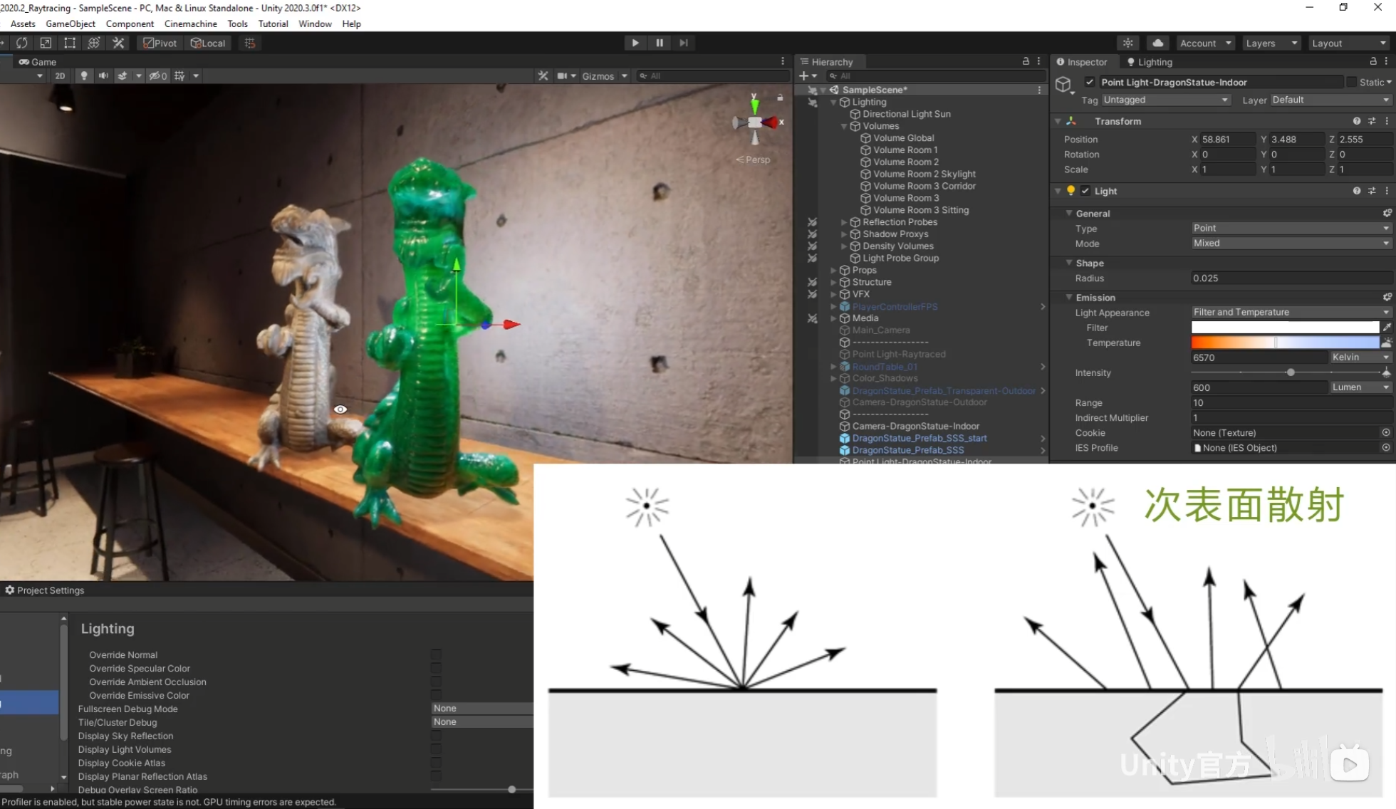Expand the Reflection Probes tree item
The image size is (1396, 809).
844,222
